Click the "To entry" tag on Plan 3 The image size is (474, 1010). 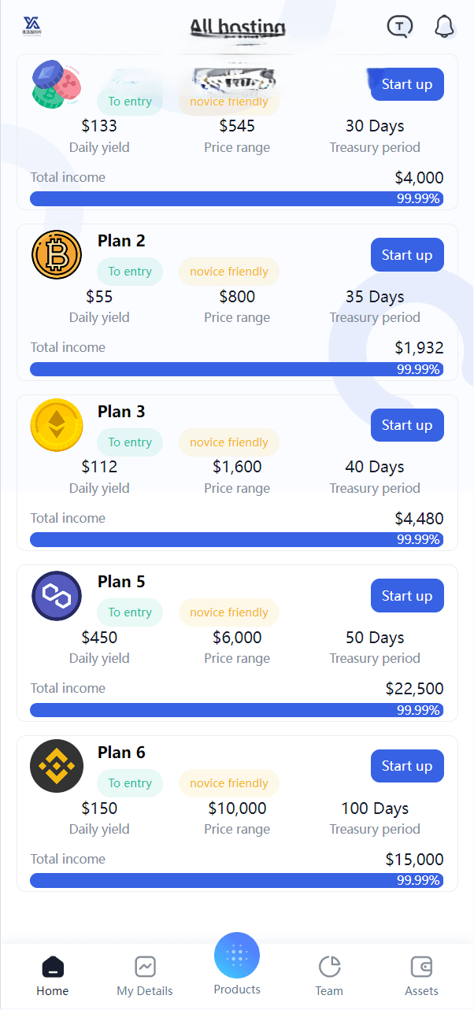130,442
